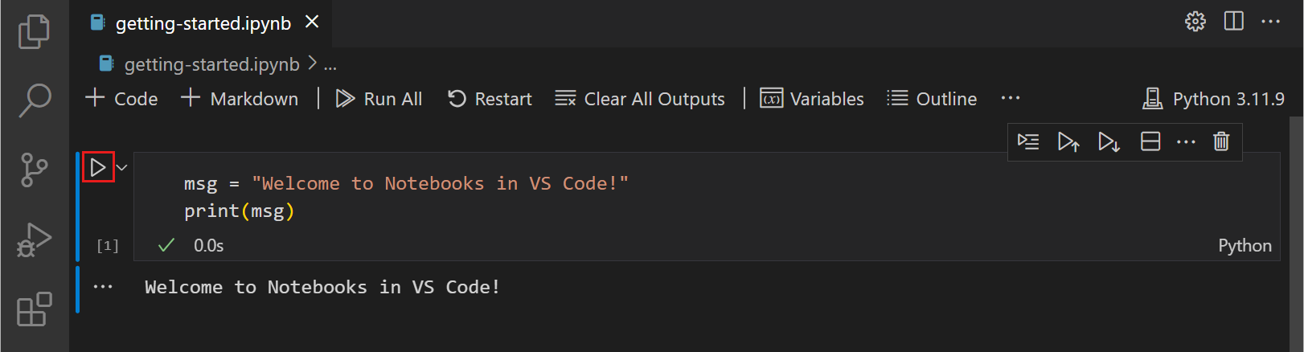Viewport: 1304px width, 352px height.
Task: Click inside the code cell editor
Action: (x=643, y=197)
